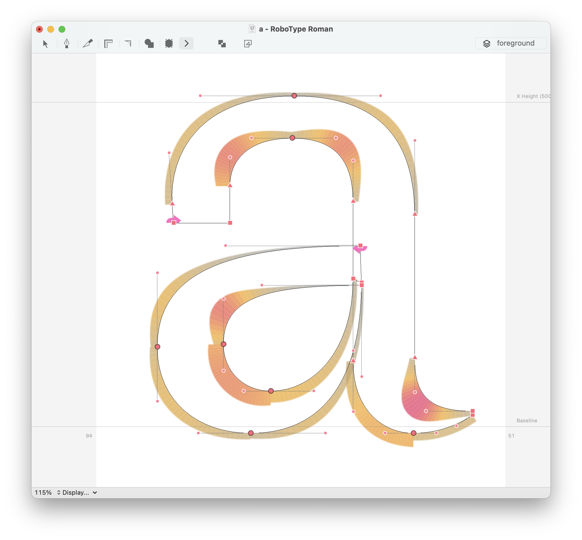
Task: Click the left margin value 94
Action: (x=89, y=436)
